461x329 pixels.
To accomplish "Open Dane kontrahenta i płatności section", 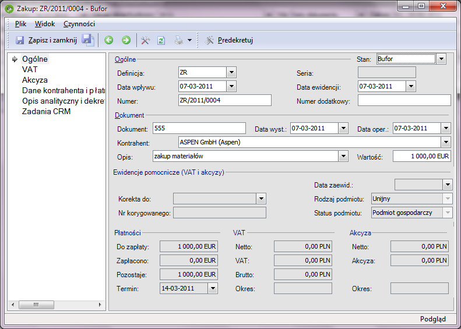I will pyautogui.click(x=64, y=90).
